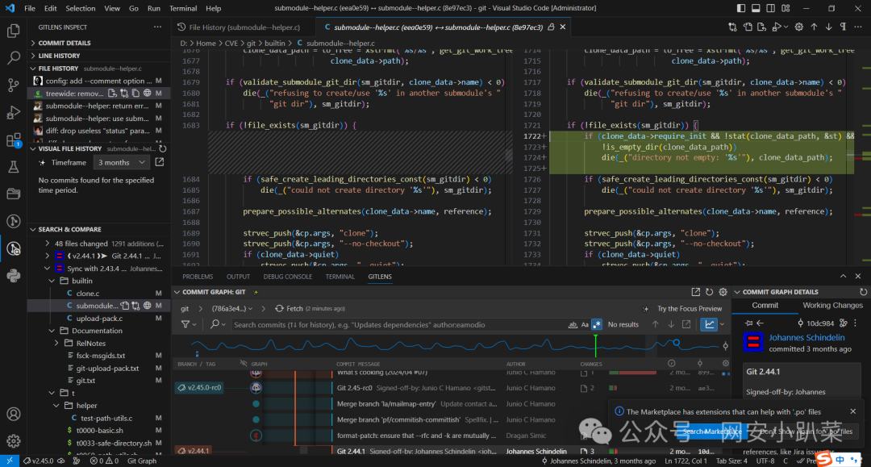The height and width of the screenshot is (467, 871).
Task: Click Try the Focus Preview
Action: [690, 309]
